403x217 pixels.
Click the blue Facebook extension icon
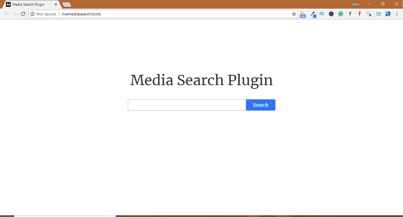click(350, 14)
